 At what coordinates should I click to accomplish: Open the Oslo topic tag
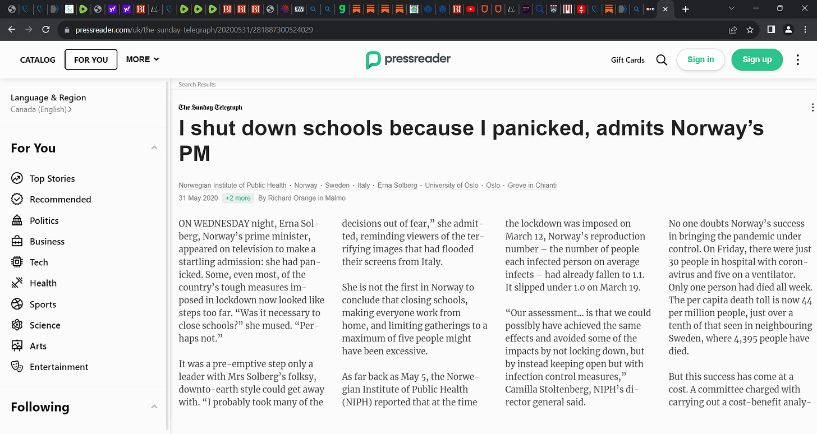(x=493, y=186)
